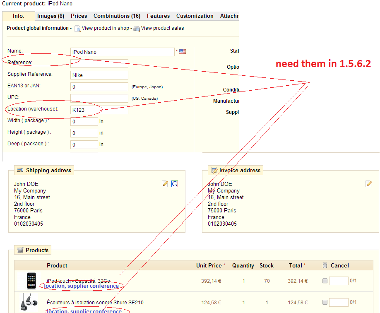Image resolution: width=380 pixels, height=313 pixels.
Task: Switch to the Images (8) tab
Action: tap(51, 16)
